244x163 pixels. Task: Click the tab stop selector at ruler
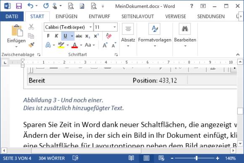pos(5,63)
